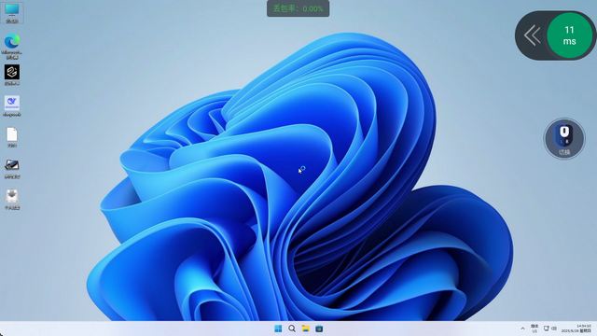Click the 丢包率: 0.00% packet loss label
This screenshot has height=336, width=597.
click(298, 8)
